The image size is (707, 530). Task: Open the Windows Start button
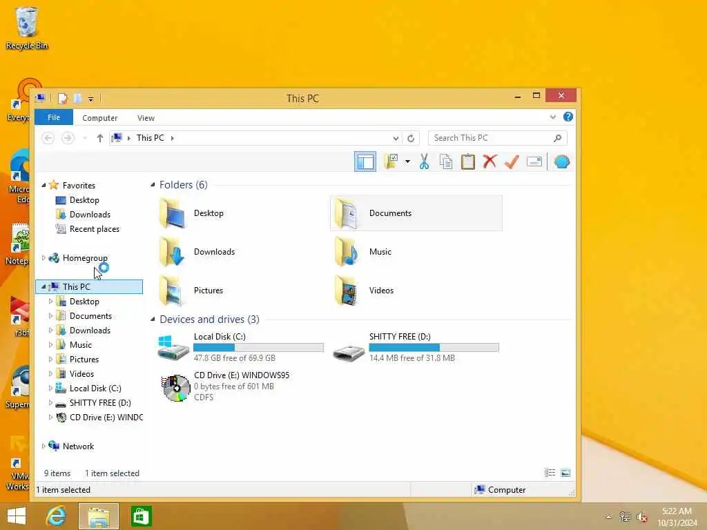17,516
